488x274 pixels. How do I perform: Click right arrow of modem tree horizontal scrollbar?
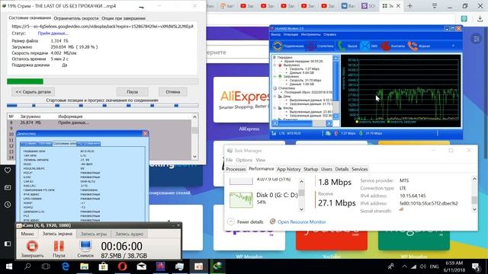click(329, 123)
